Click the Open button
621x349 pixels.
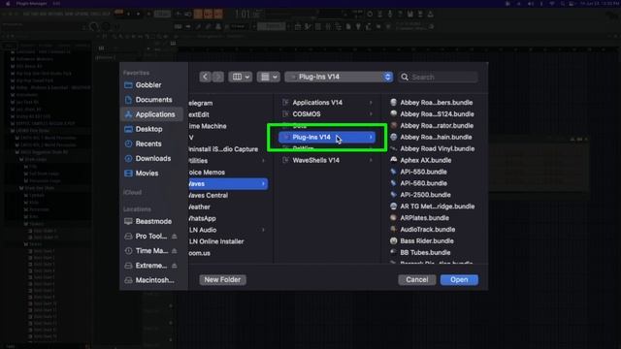[459, 280]
